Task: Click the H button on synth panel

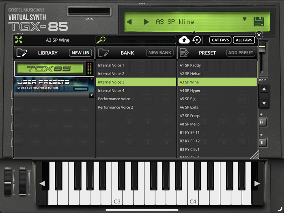Action: 262,122
